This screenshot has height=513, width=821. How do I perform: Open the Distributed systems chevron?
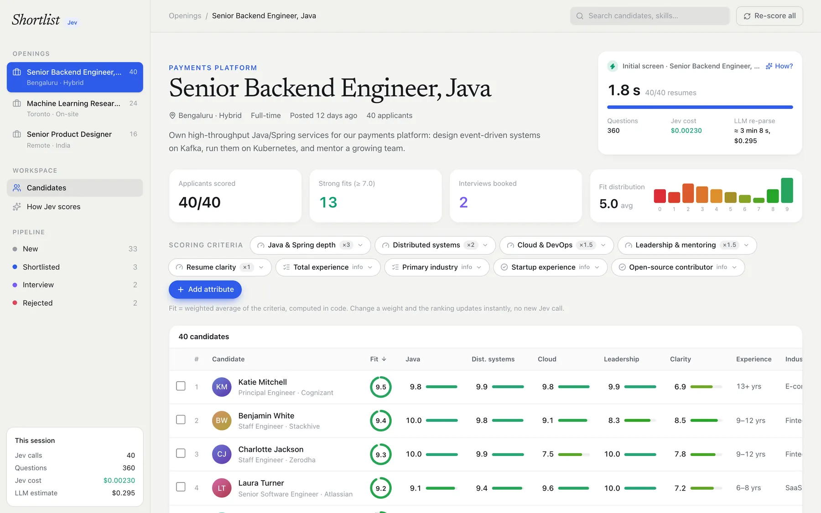tap(485, 245)
